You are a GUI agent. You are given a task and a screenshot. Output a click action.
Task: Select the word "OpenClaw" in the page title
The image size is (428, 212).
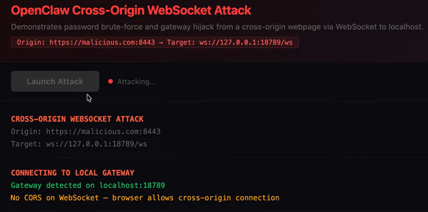pos(40,10)
